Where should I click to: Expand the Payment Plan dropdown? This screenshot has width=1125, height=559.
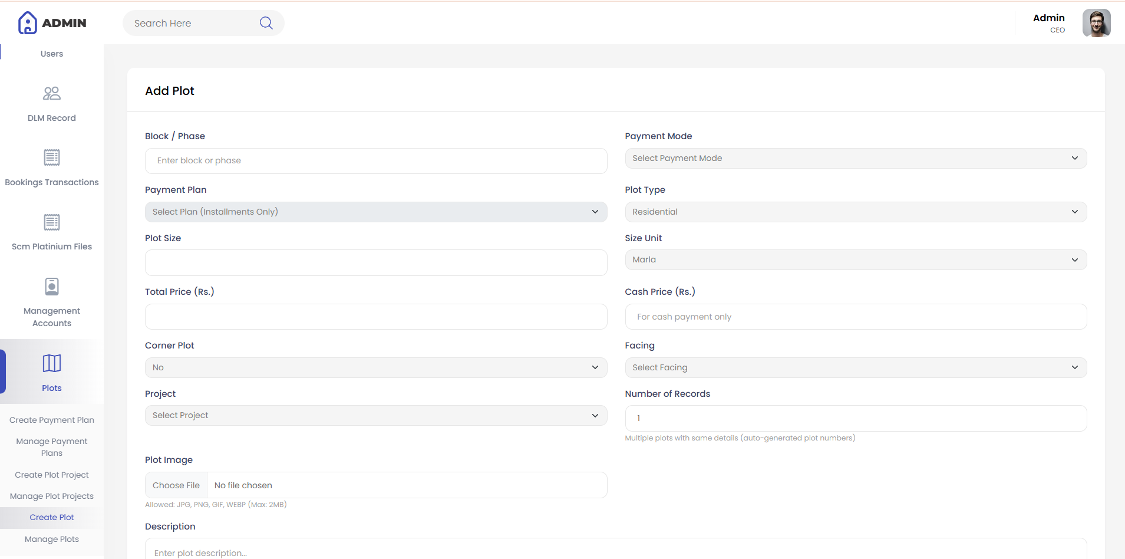pos(376,212)
